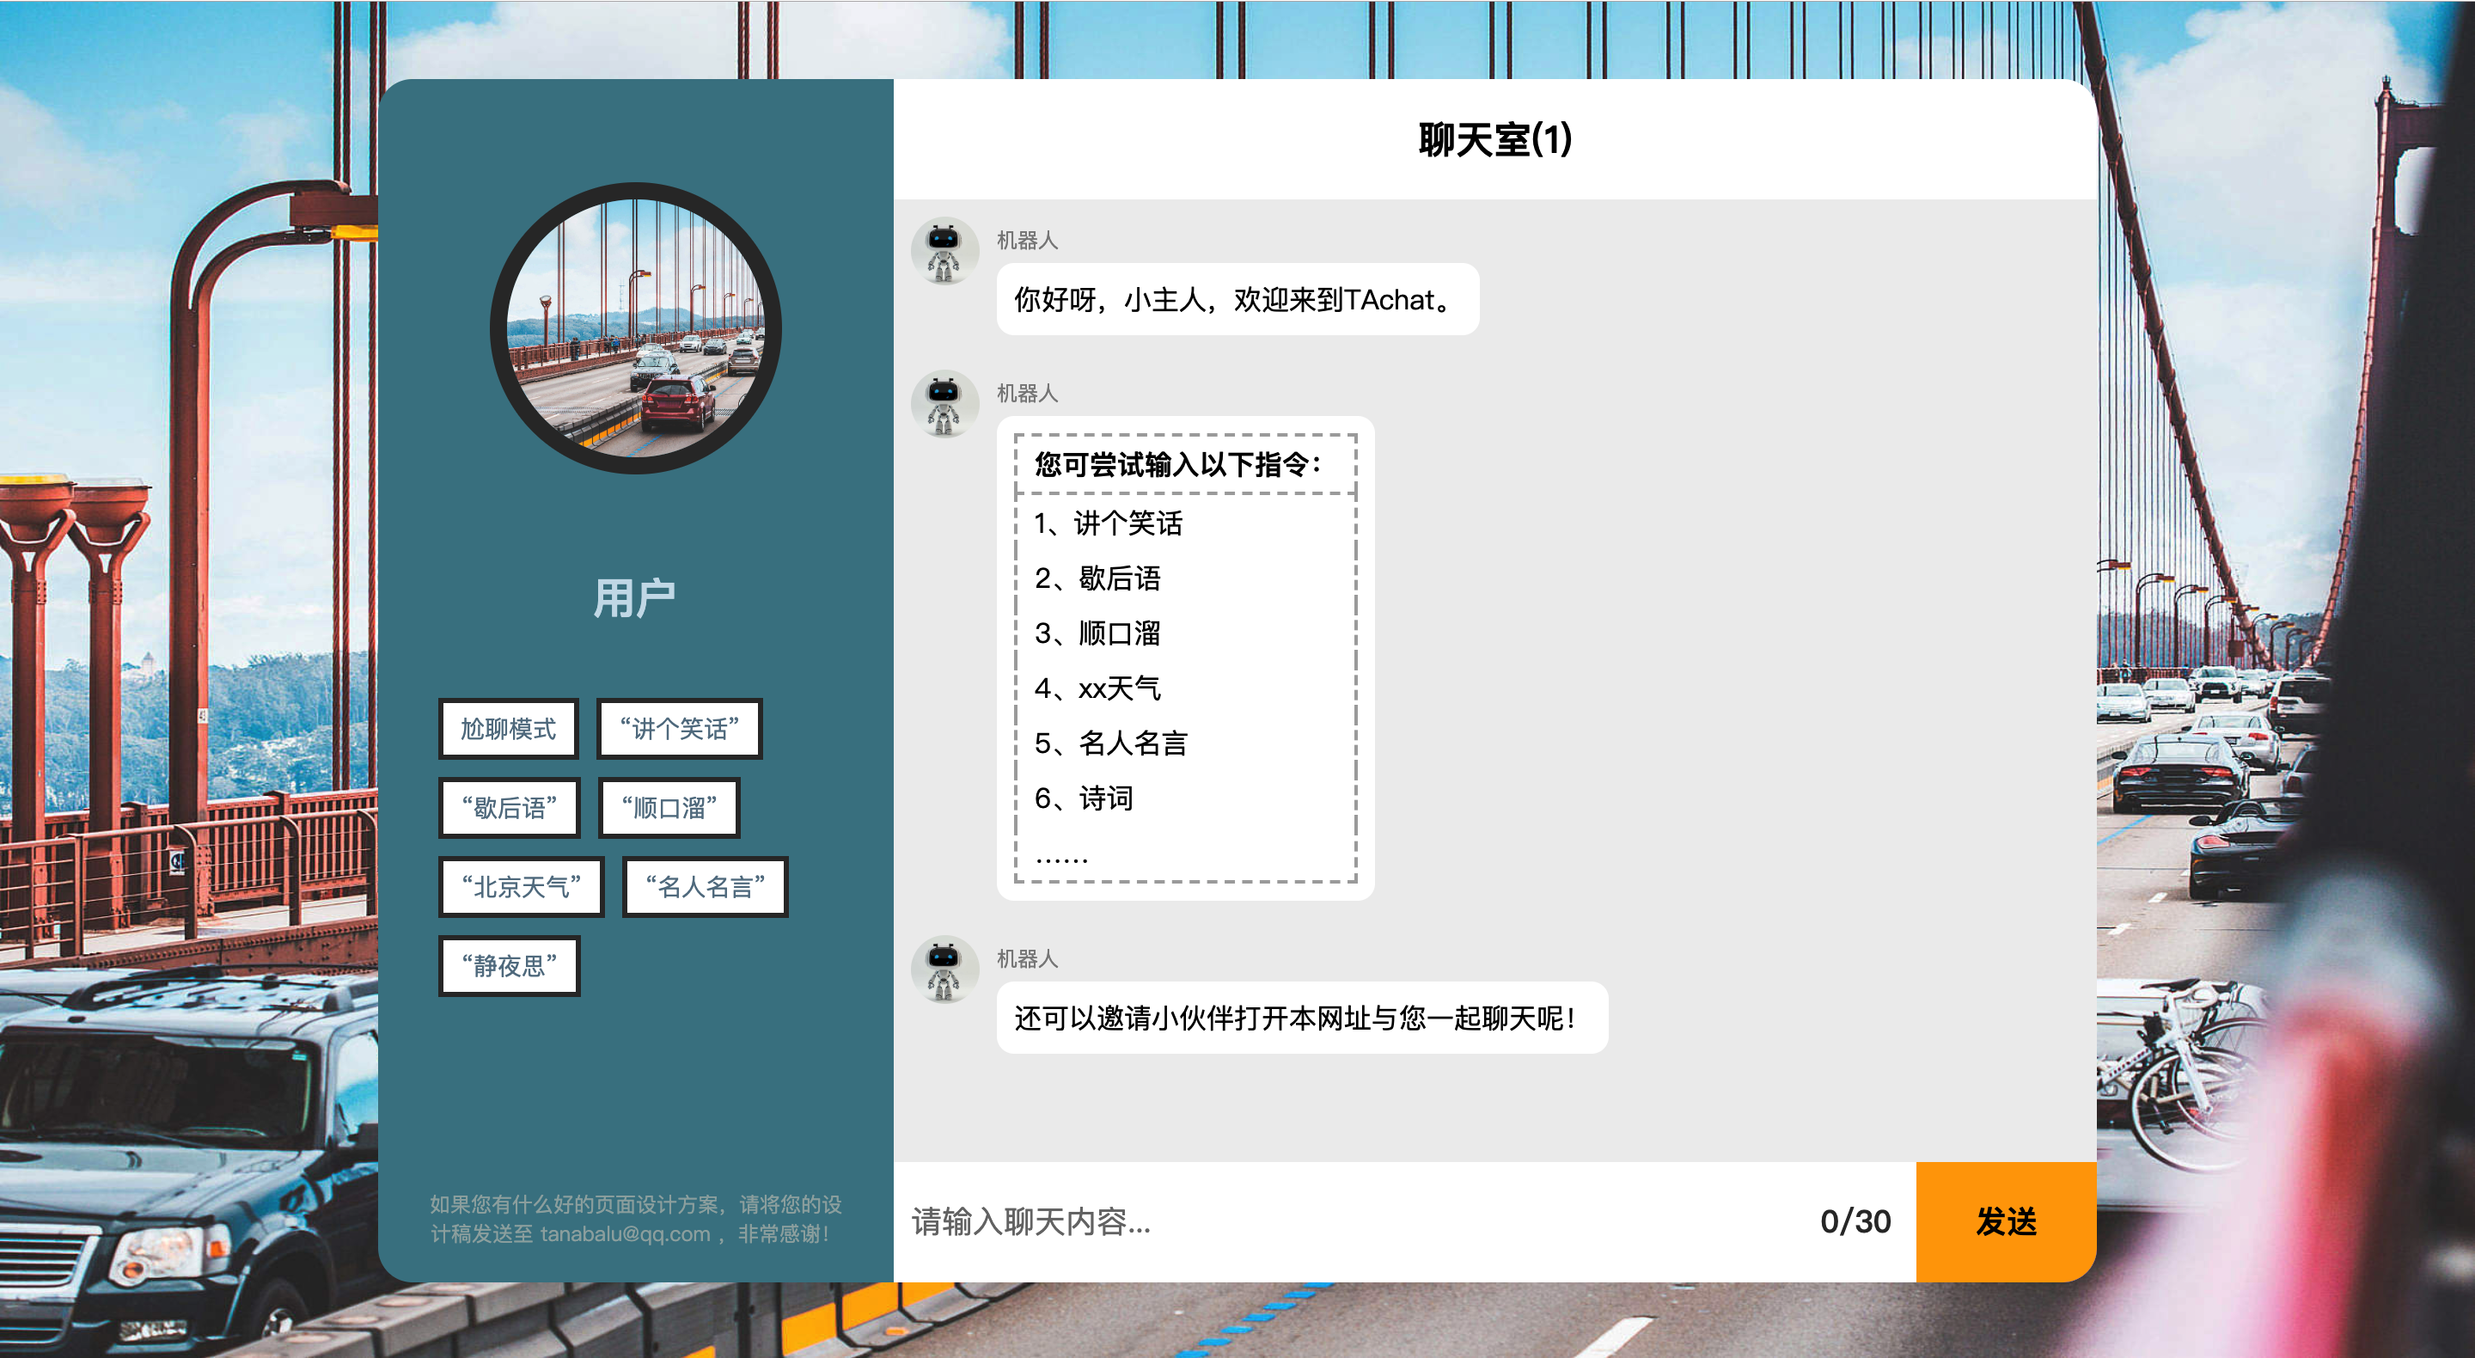
Task: Click the first robot avatar icon
Action: [x=944, y=251]
